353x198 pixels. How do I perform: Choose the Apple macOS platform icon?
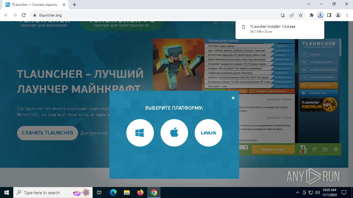tap(174, 133)
